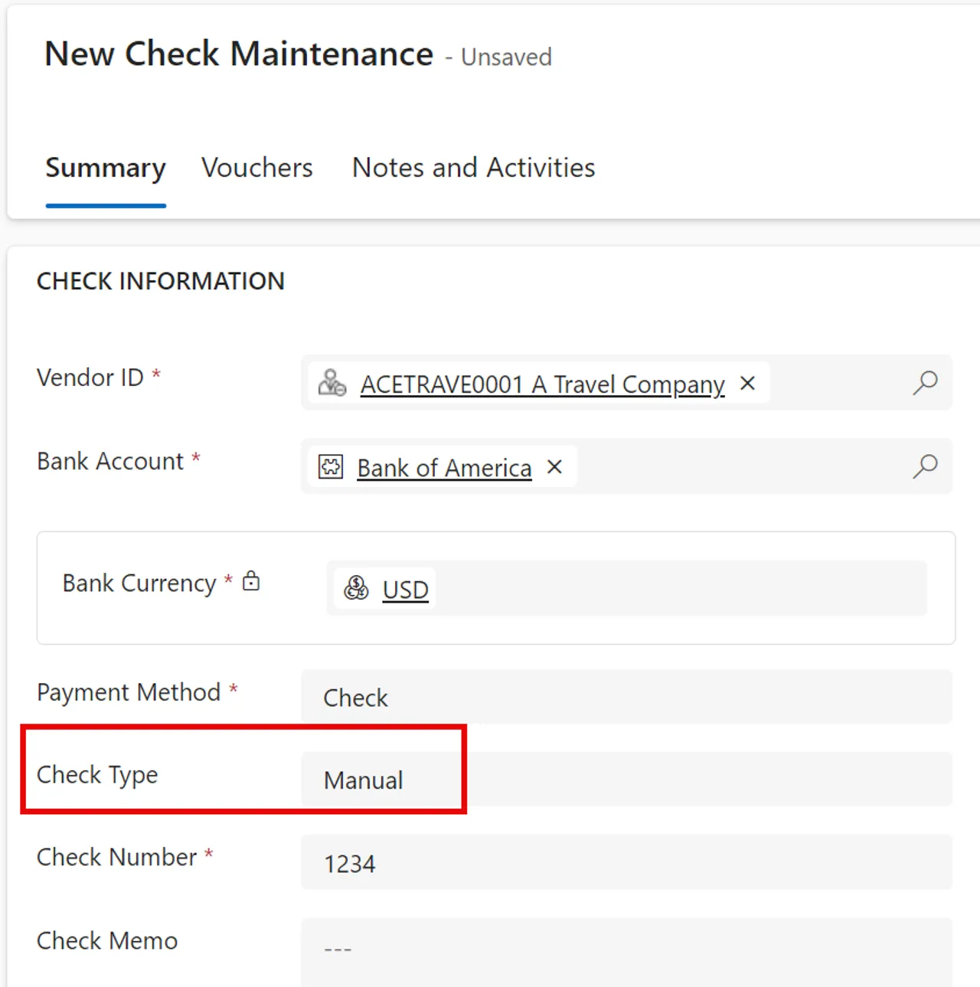Click into the empty Check Memo field

click(628, 948)
